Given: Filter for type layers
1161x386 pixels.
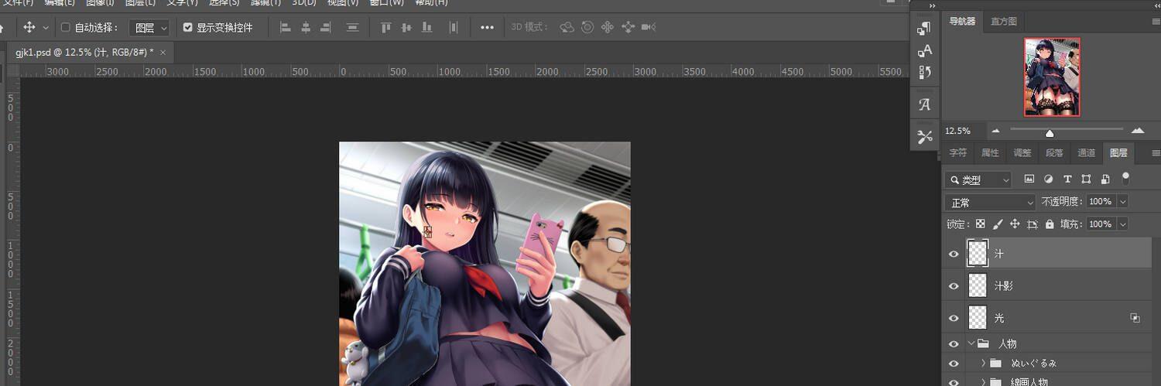Looking at the screenshot, I should [x=1067, y=179].
